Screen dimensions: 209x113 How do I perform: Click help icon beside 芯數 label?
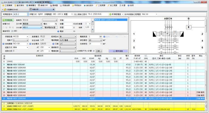pos(53,44)
